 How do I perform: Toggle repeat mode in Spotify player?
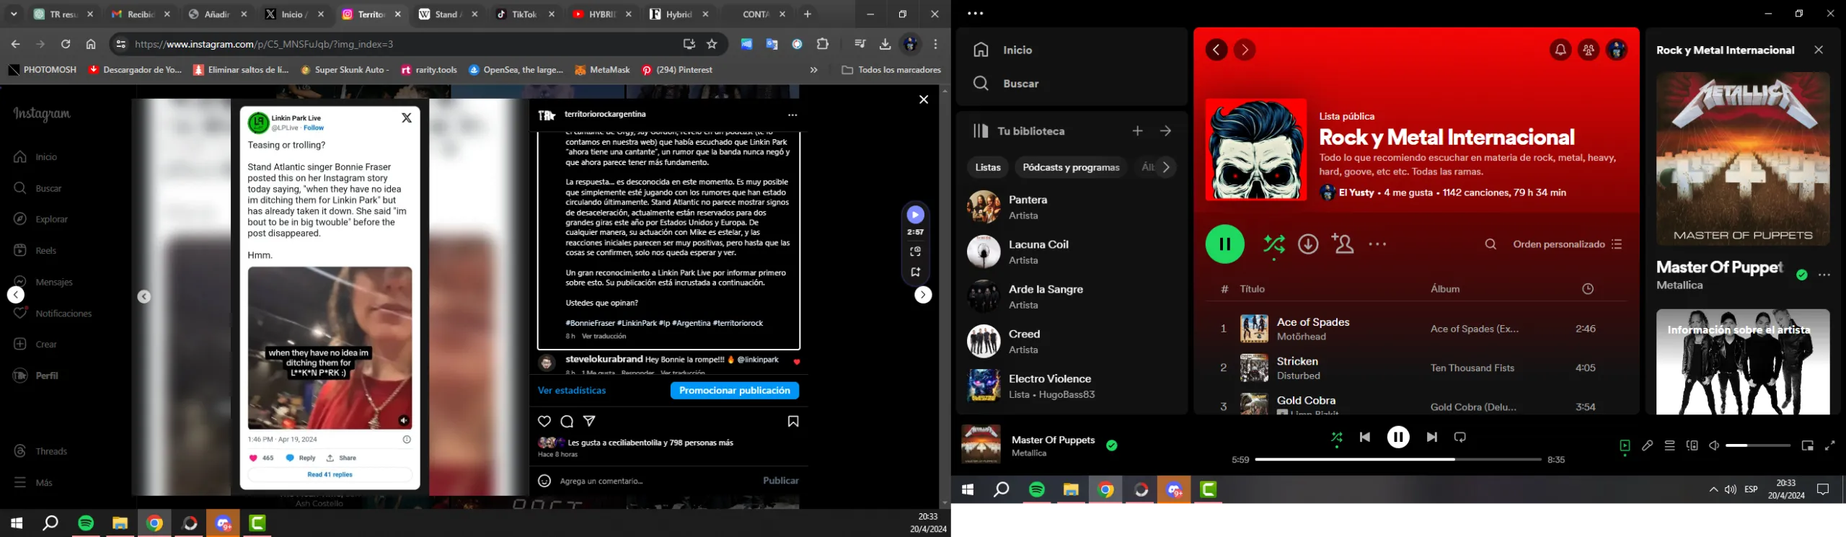(1460, 438)
